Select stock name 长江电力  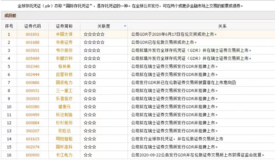click(x=64, y=155)
